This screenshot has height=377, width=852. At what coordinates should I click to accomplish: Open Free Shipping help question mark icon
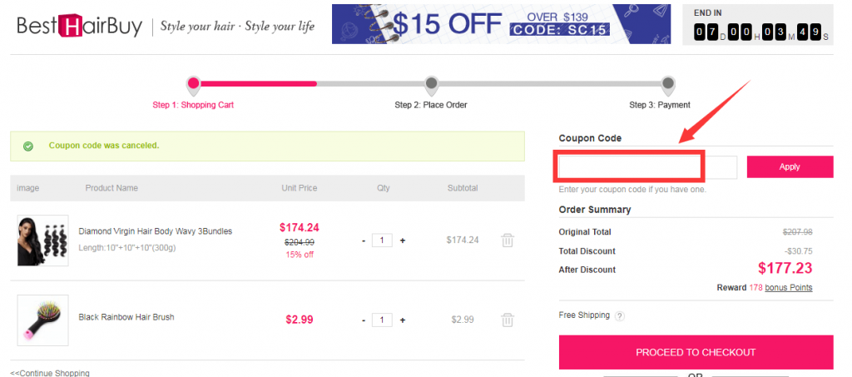point(619,316)
